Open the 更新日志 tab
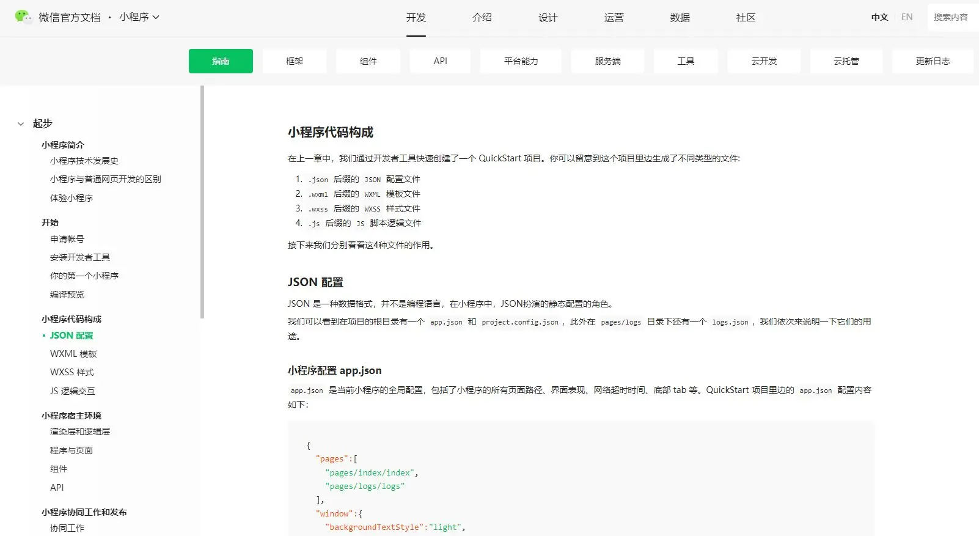Screen dimensions: 979x536 tap(933, 61)
